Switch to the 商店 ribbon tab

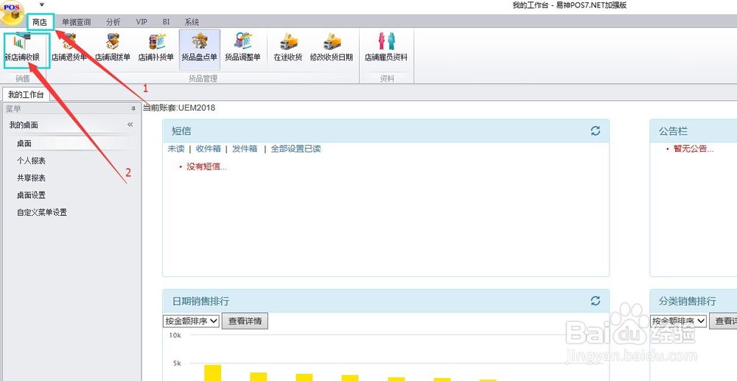(x=40, y=21)
